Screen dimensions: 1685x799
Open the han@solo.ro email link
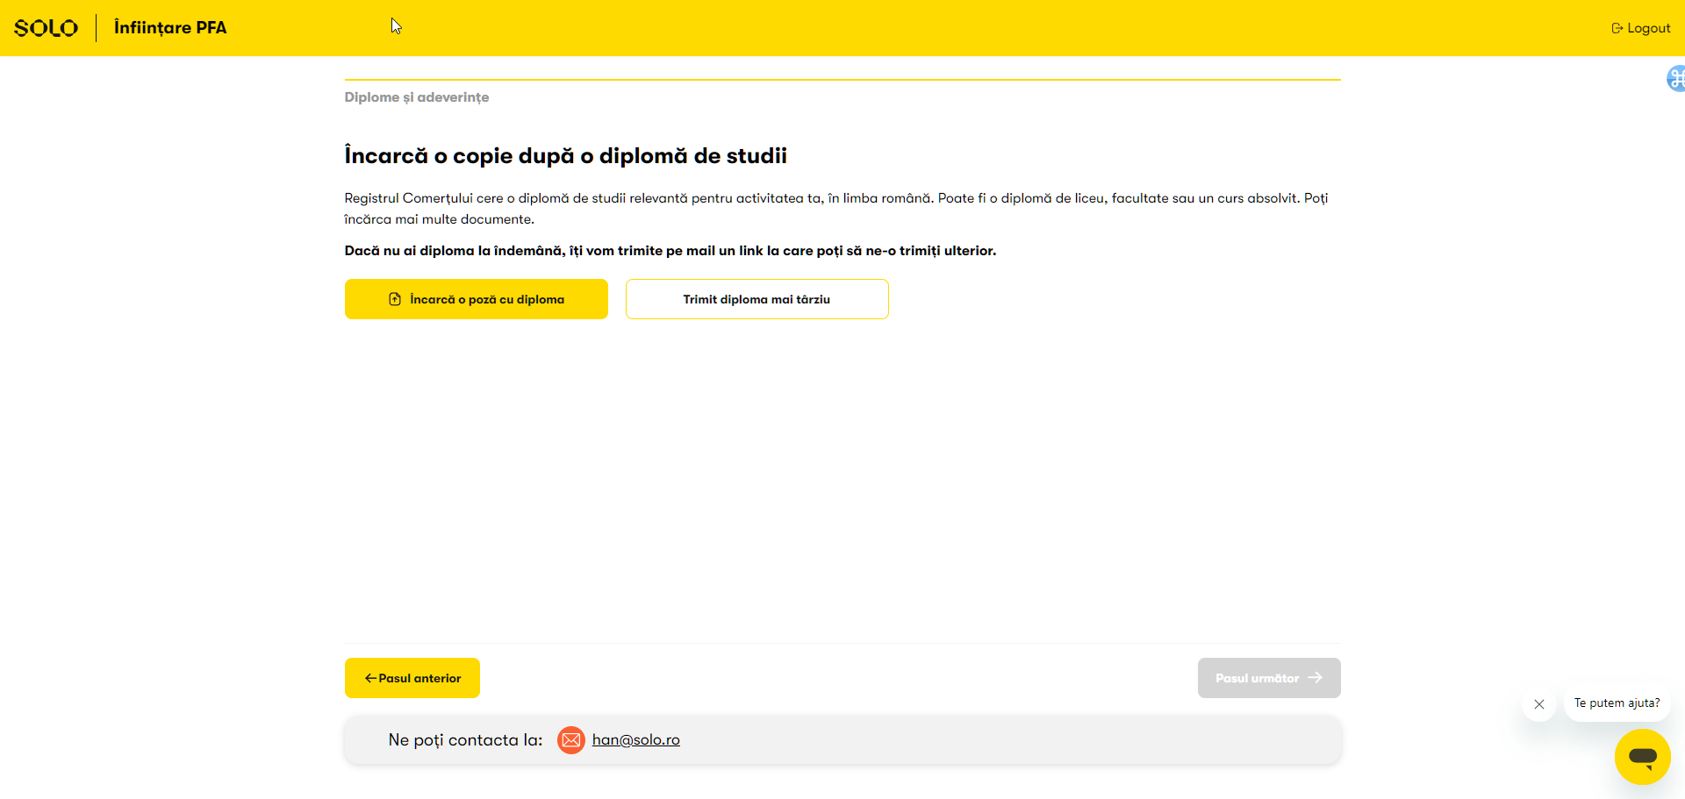coord(635,740)
